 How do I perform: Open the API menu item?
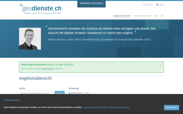coord(162,16)
